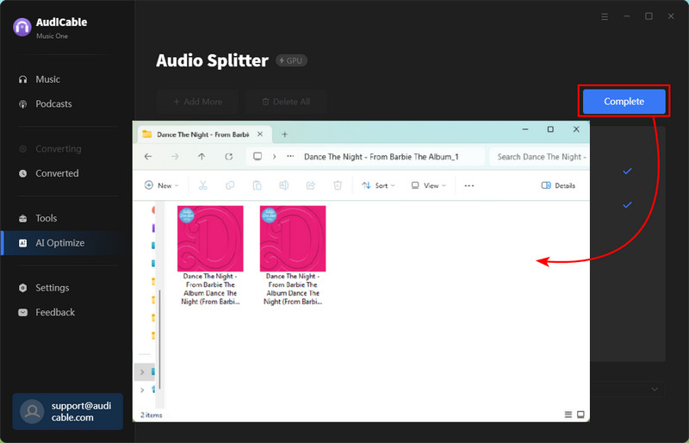689x443 pixels.
Task: Open See more options in Explorer toolbar
Action: (x=469, y=185)
